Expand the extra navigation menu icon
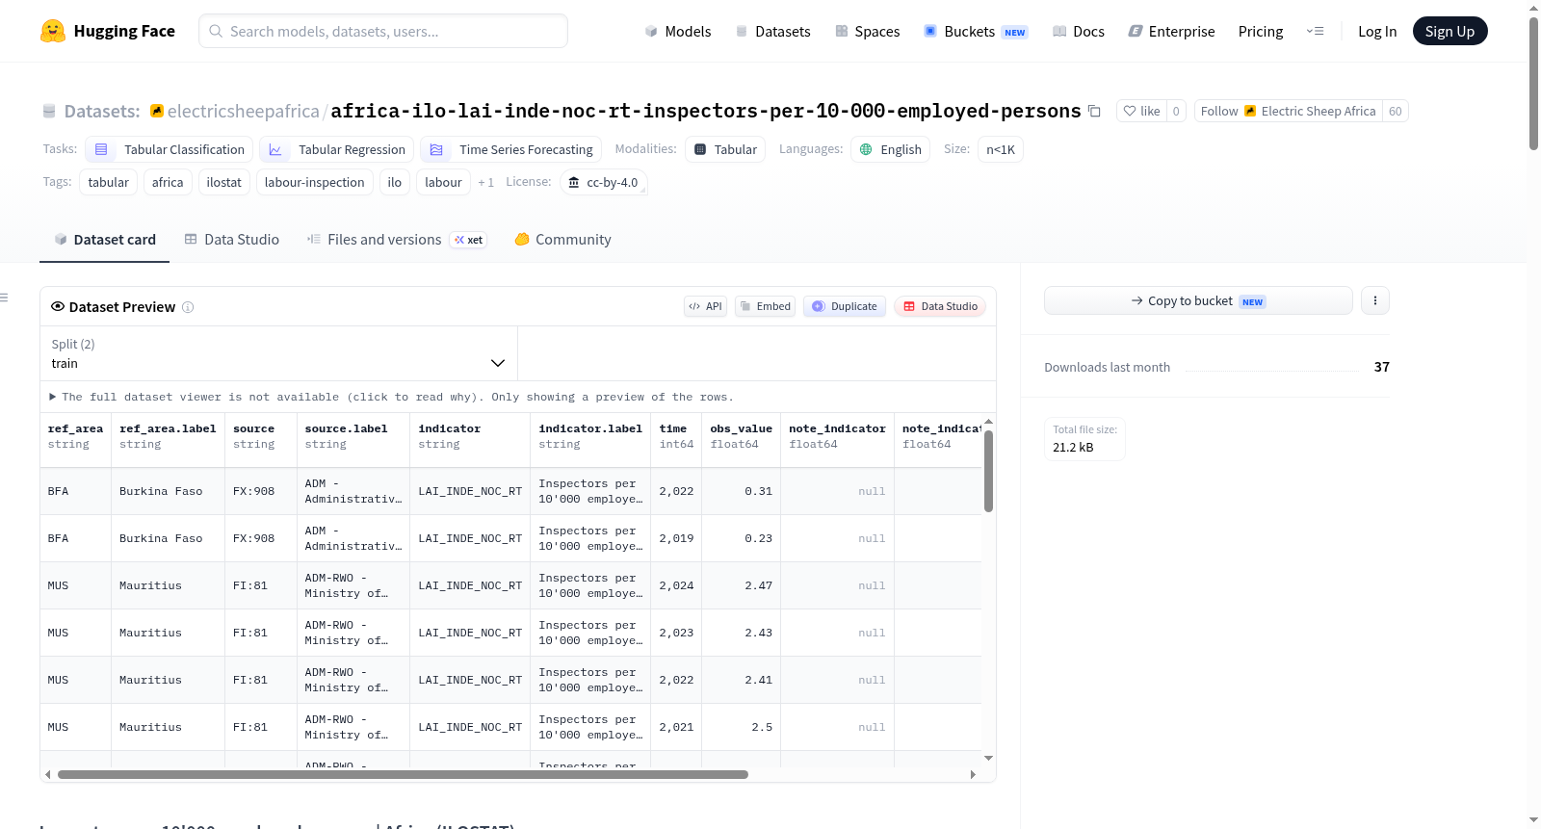The width and height of the screenshot is (1541, 829). click(x=1315, y=31)
